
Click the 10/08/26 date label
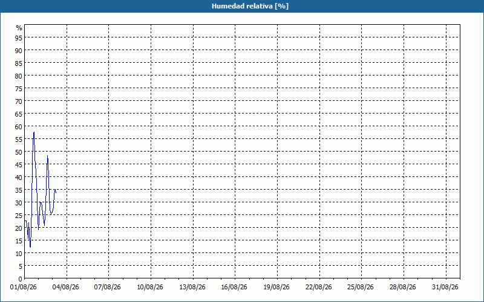(x=150, y=288)
